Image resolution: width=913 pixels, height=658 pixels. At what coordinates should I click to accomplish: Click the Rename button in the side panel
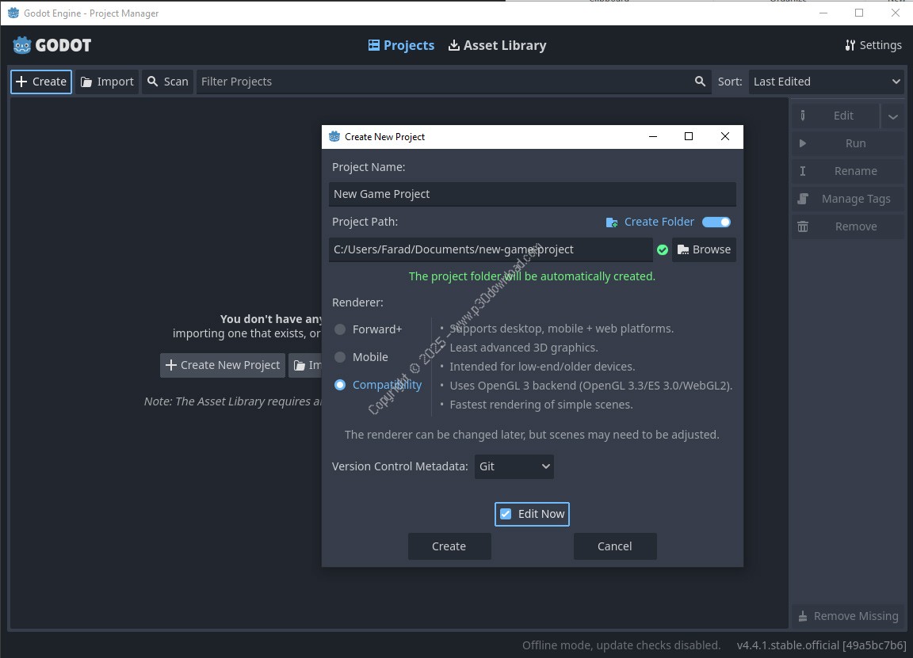tap(848, 171)
